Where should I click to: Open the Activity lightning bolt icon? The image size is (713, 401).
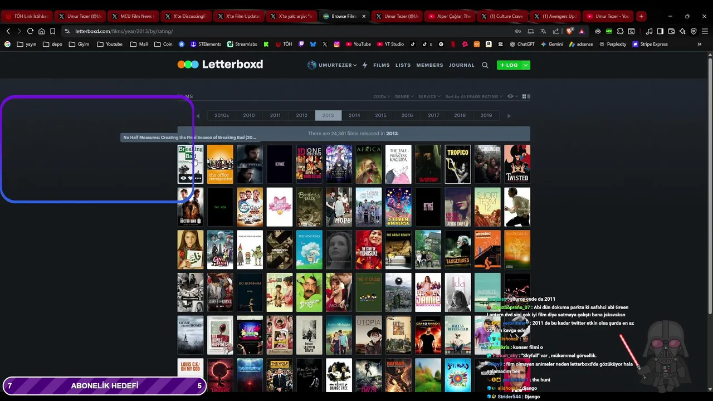point(365,65)
